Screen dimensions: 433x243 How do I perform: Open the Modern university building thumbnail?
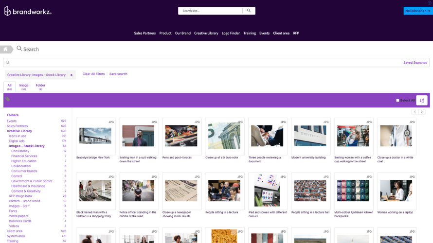(310, 136)
